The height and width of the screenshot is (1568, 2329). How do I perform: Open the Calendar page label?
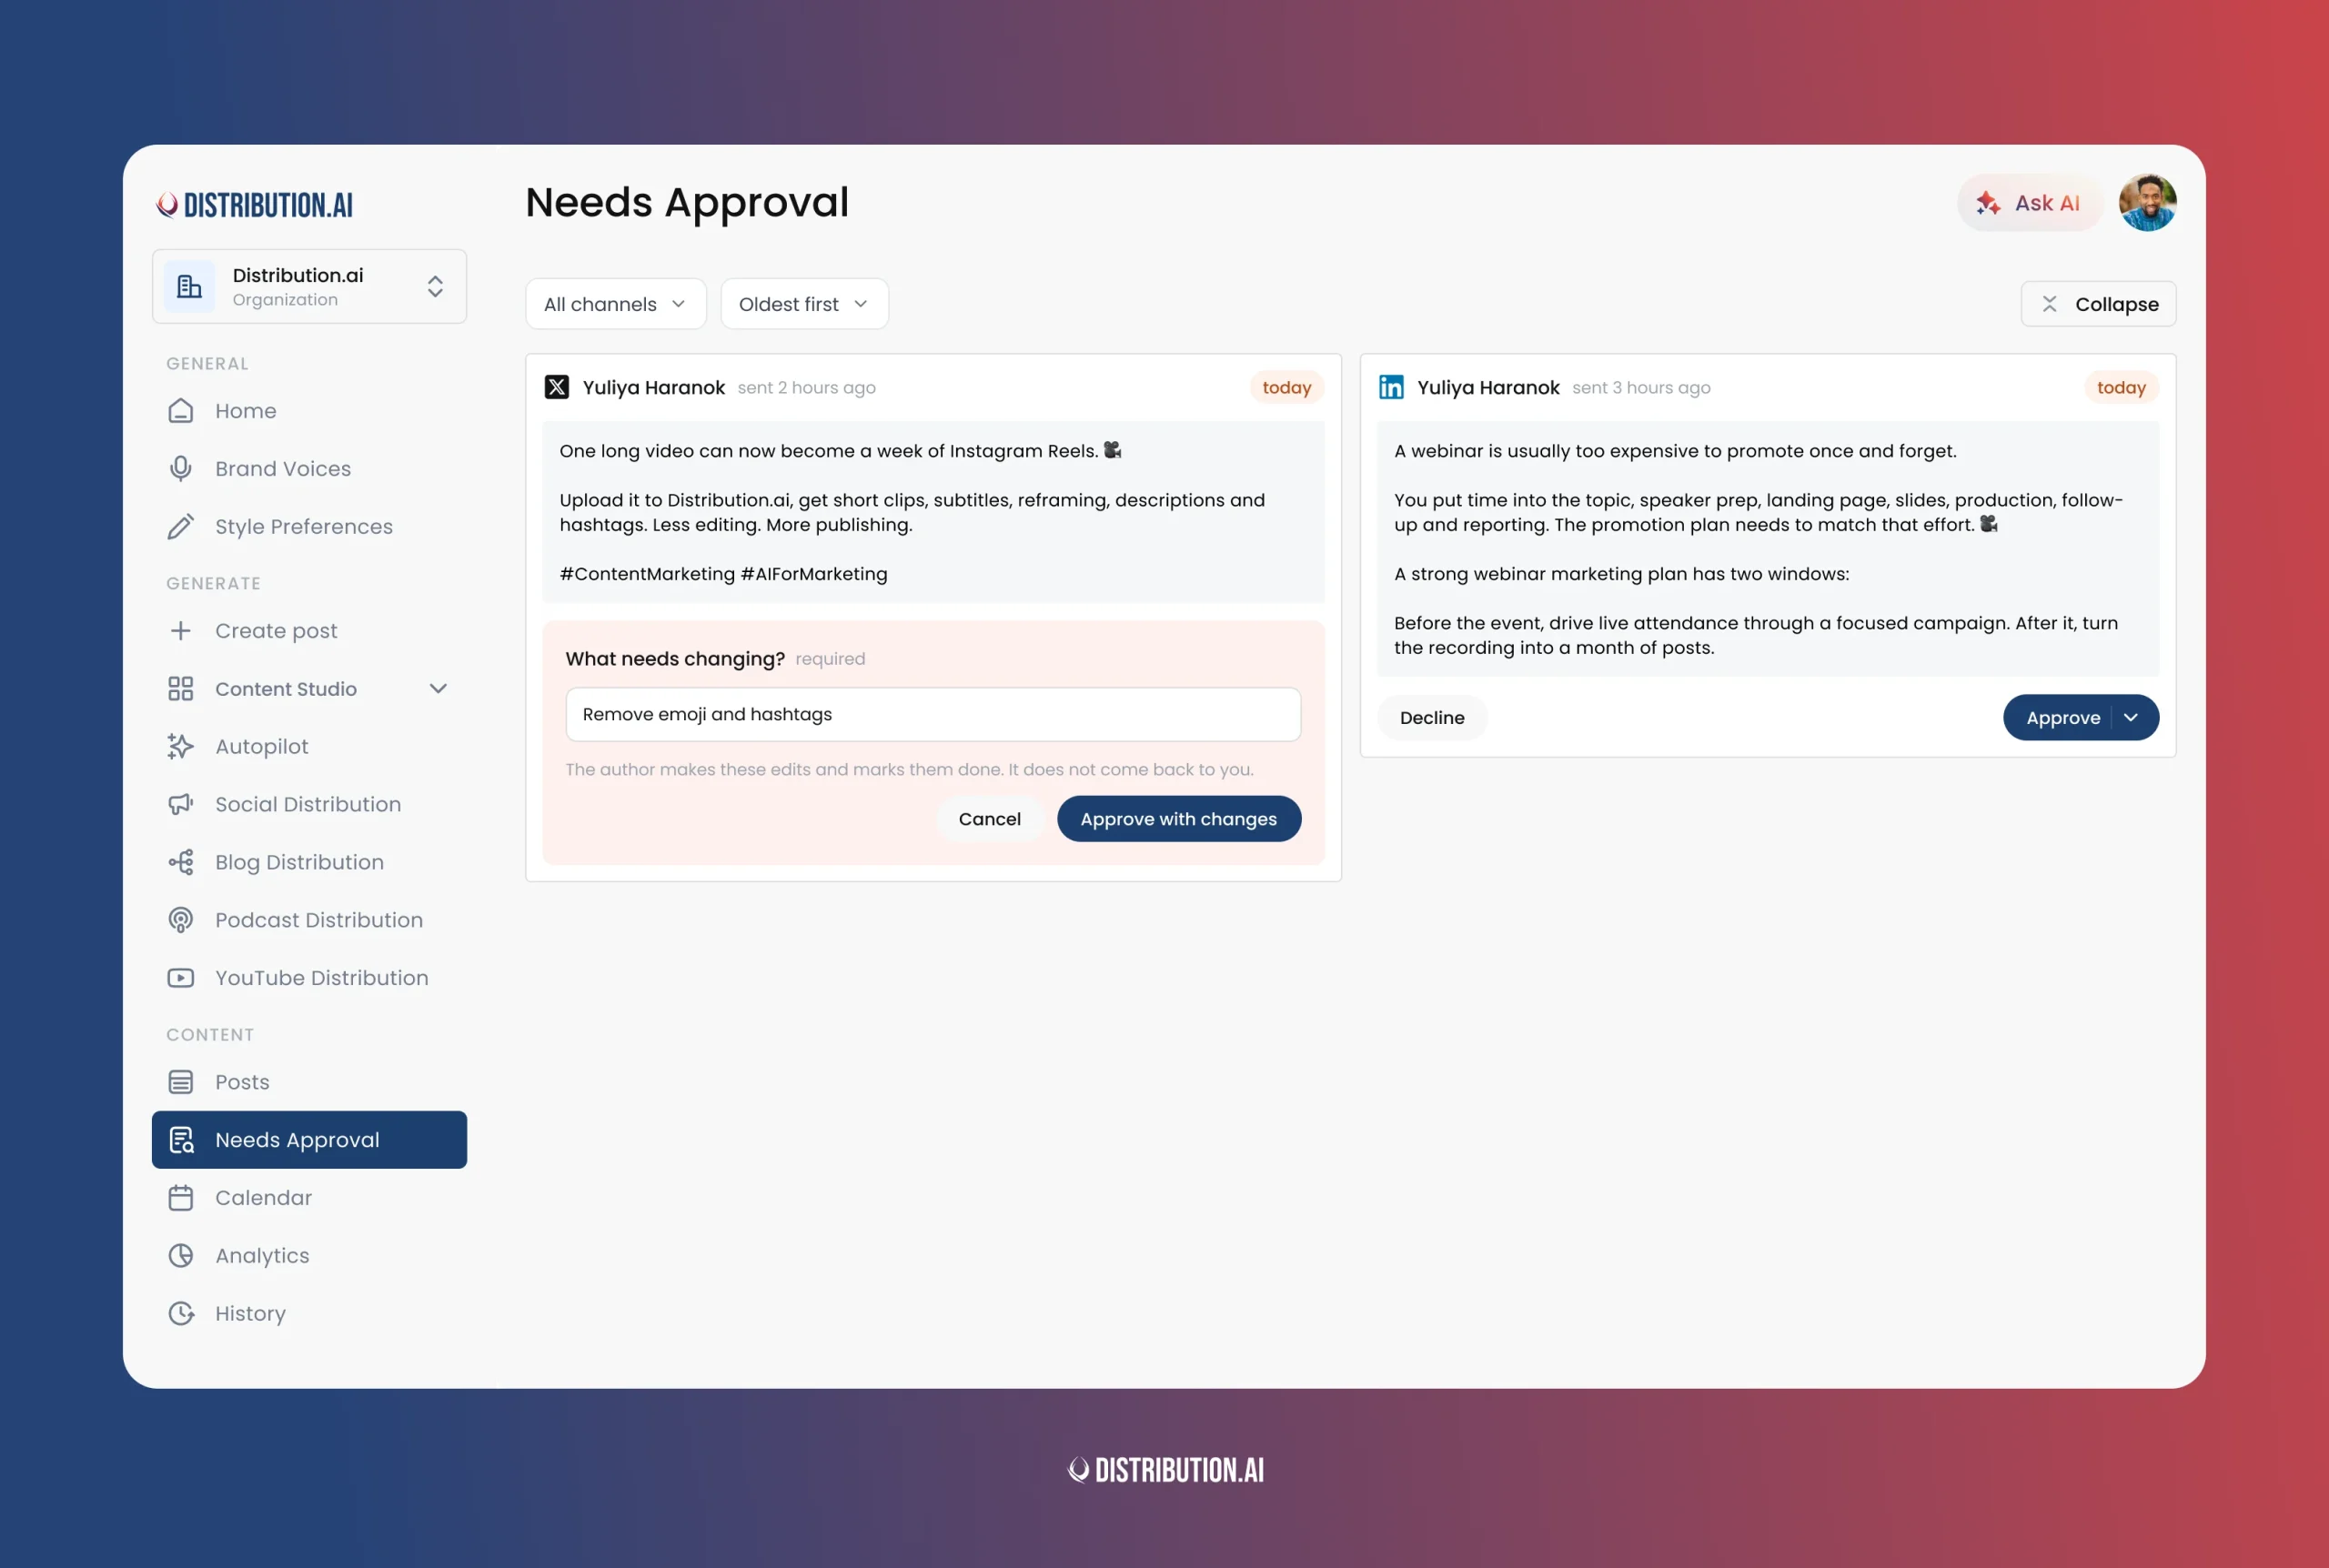coord(263,1198)
